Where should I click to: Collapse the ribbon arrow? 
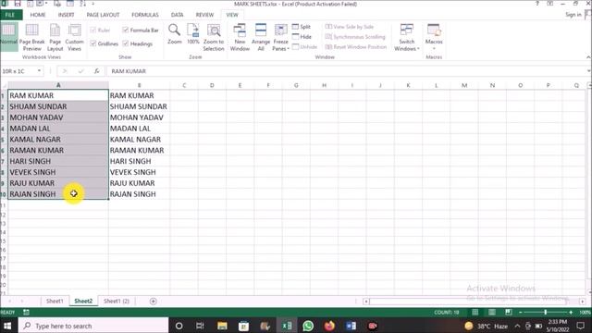coord(588,57)
